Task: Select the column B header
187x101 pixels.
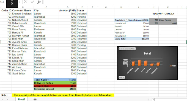Action: pyautogui.click(x=23, y=7)
